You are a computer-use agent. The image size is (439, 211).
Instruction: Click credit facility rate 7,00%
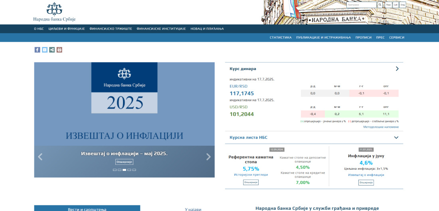click(303, 182)
